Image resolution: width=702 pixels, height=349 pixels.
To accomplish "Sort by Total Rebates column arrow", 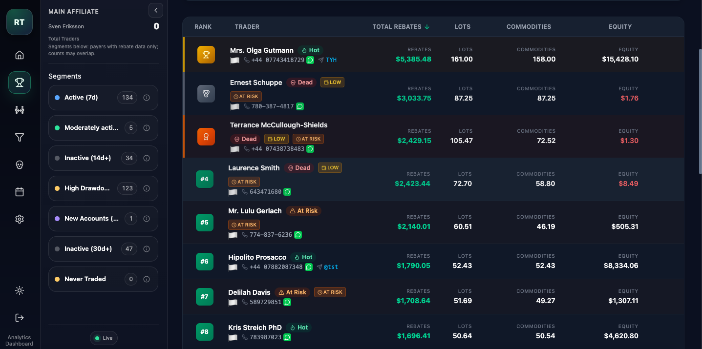I will 427,27.
